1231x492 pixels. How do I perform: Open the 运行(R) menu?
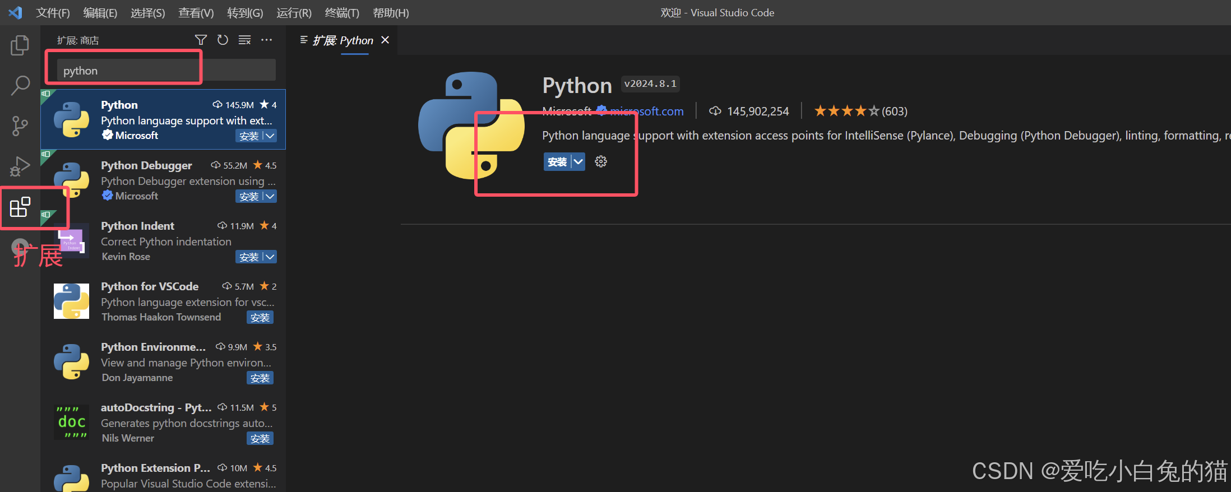click(x=294, y=12)
